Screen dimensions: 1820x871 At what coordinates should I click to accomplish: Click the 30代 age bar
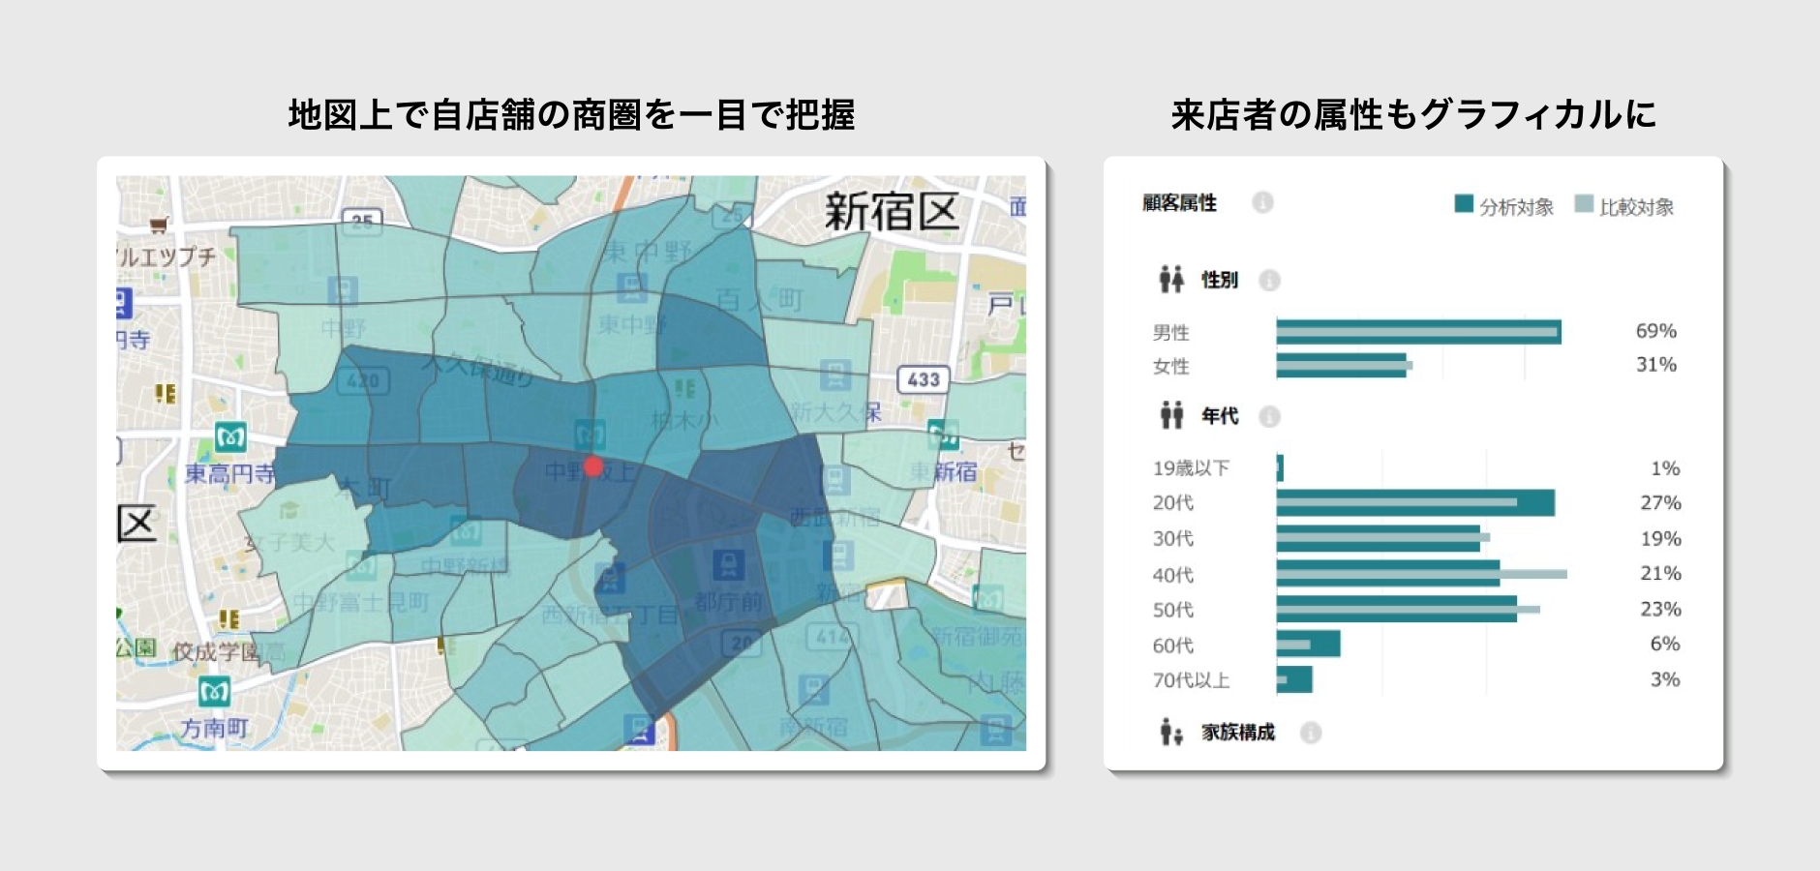click(x=1382, y=538)
